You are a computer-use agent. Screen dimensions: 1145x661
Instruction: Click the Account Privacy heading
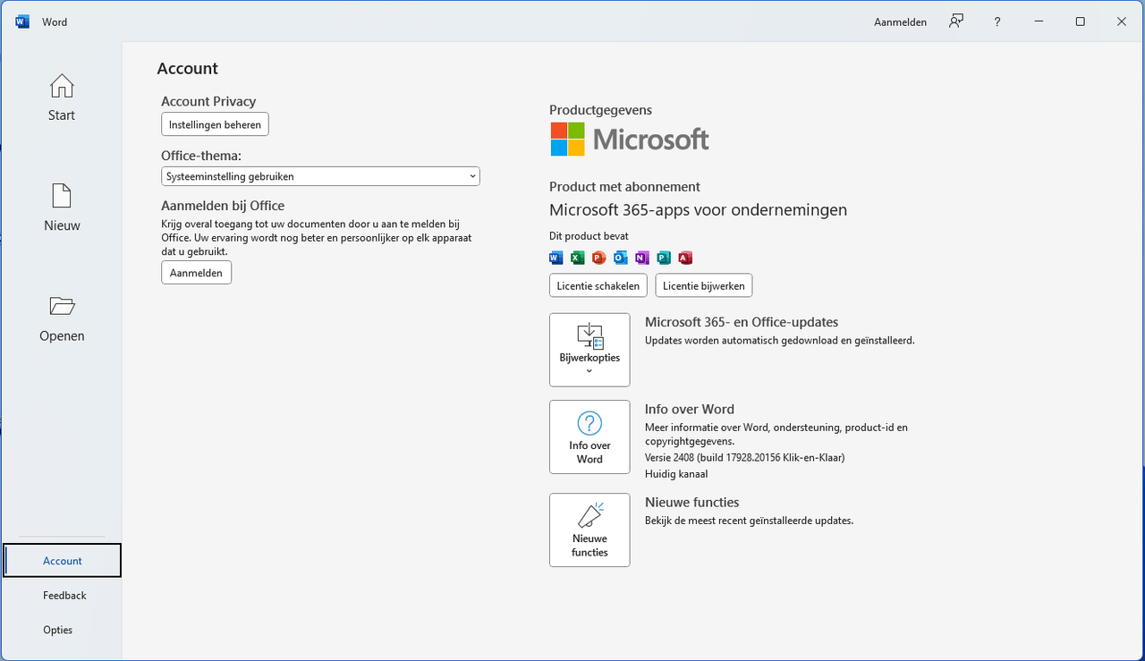(x=208, y=101)
